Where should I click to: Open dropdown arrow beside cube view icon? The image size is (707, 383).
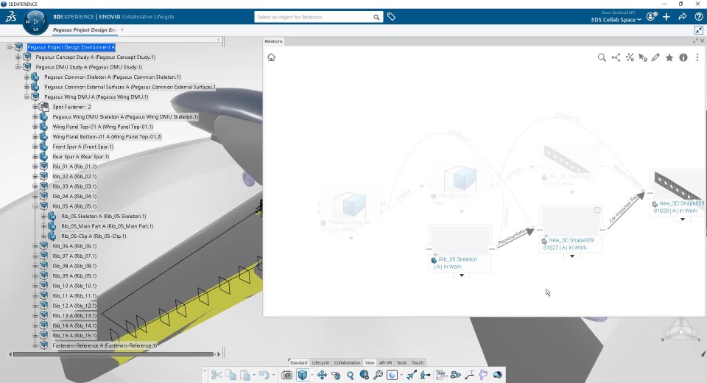click(312, 375)
